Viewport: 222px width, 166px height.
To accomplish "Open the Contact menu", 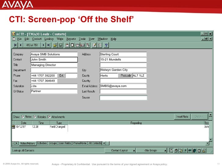I will pyautogui.click(x=37, y=39).
